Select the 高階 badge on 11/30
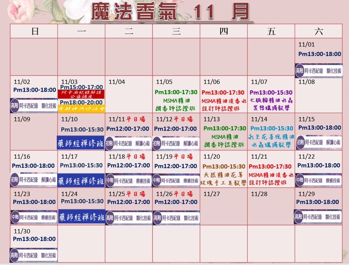The image size is (349, 265). pos(14,255)
